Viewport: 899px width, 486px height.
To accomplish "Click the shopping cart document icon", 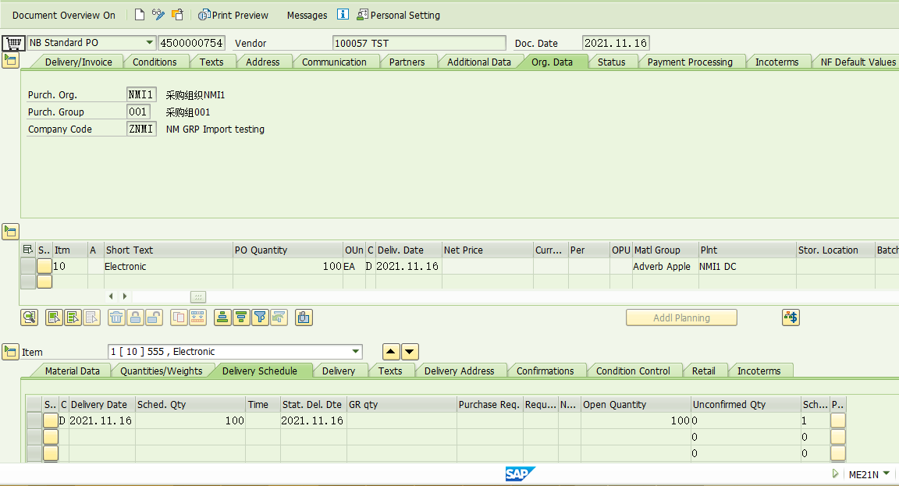I will coord(13,43).
